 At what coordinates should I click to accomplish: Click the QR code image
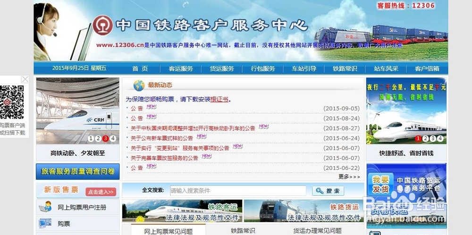pyautogui.click(x=12, y=102)
